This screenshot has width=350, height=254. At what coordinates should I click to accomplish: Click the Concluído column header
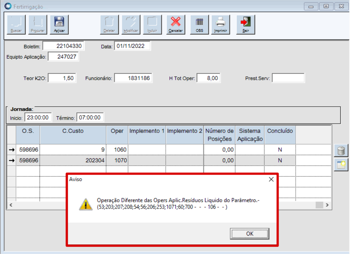(280, 135)
